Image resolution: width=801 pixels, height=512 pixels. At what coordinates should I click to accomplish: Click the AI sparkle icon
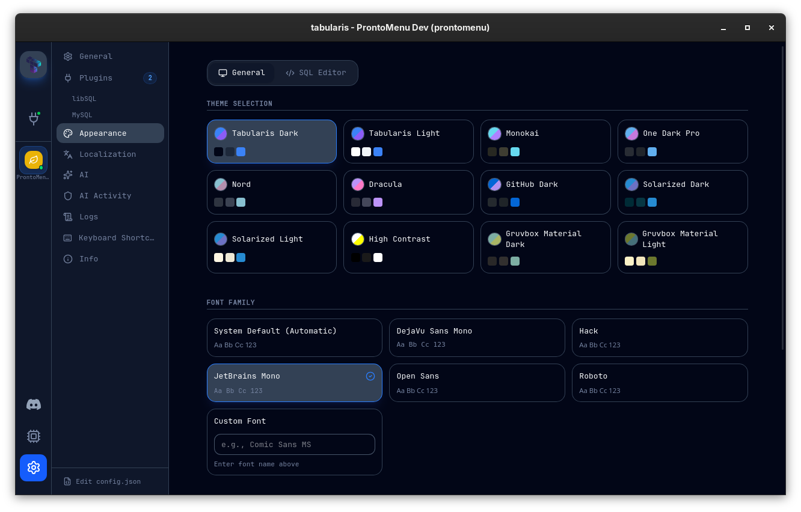click(x=68, y=175)
